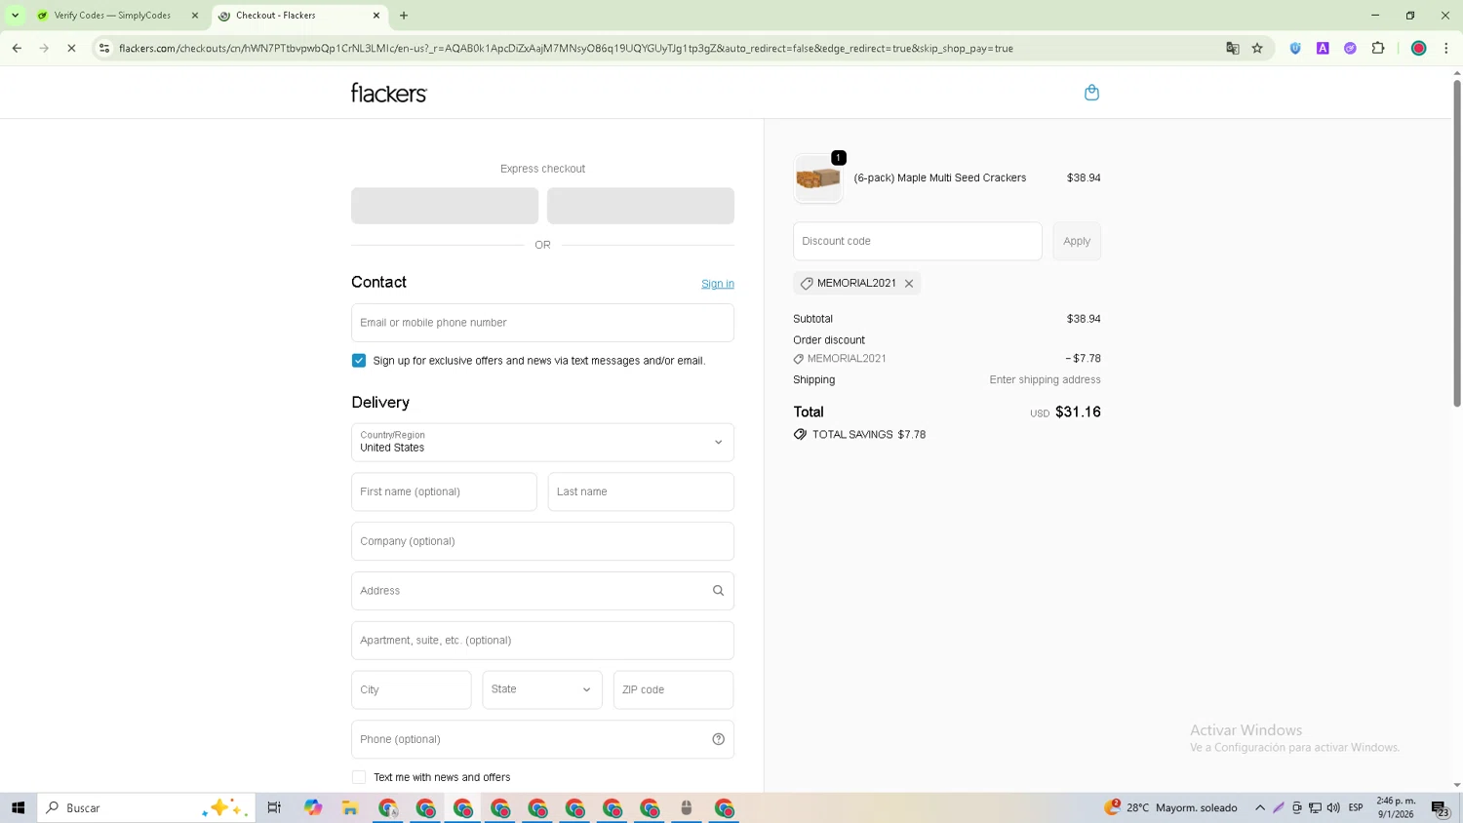Viewport: 1463px width, 823px height.
Task: Bookmark this page with the star
Action: (x=1257, y=48)
